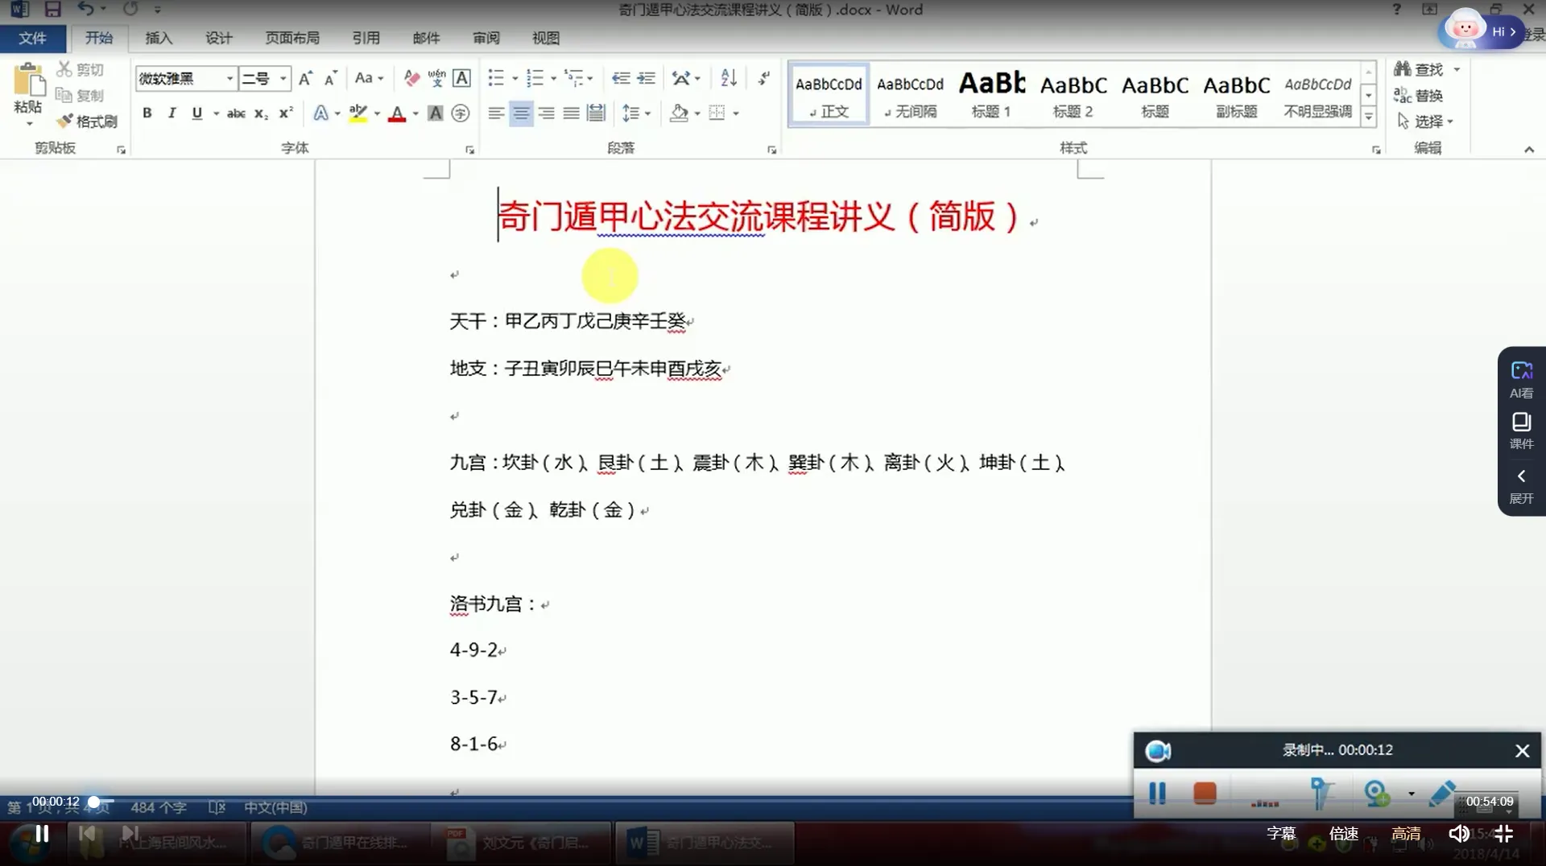Toggle bold formatting
This screenshot has height=866, width=1546.
point(147,113)
